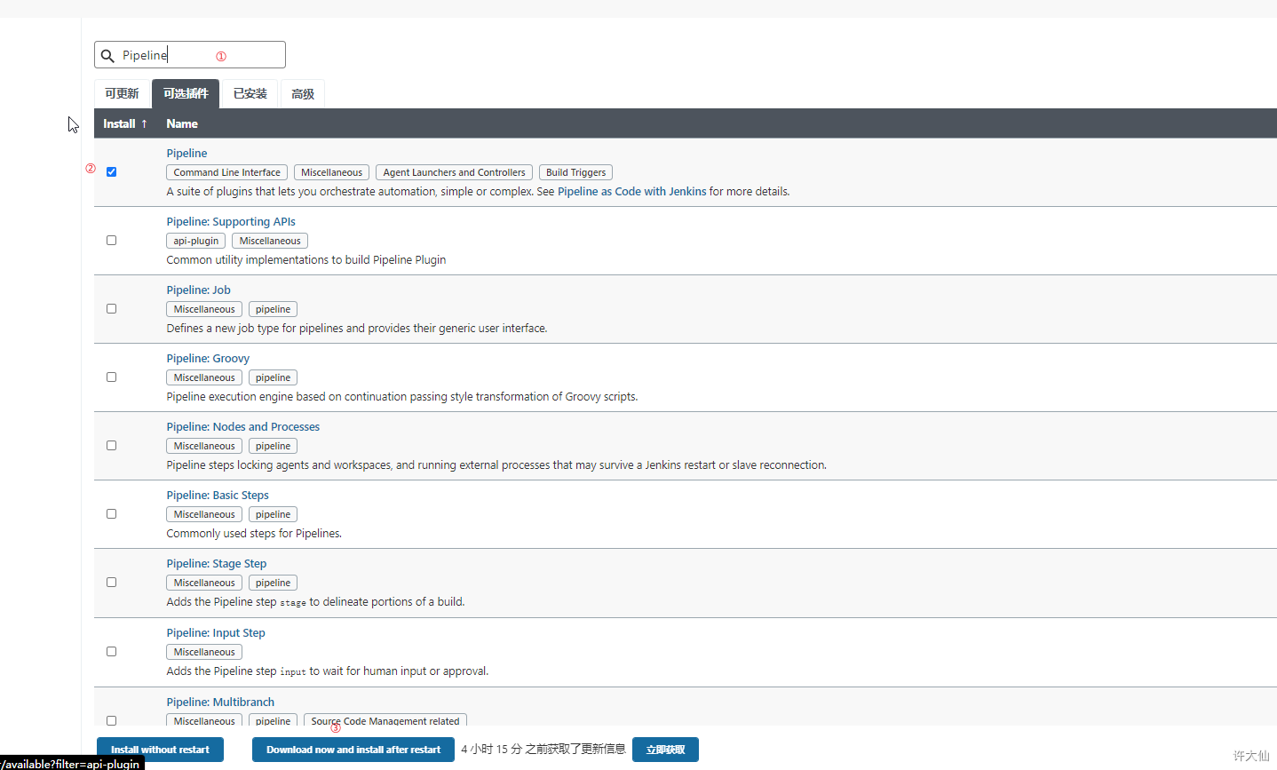Filter by the api-plugin label tag
This screenshot has height=770, width=1277.
(x=195, y=241)
